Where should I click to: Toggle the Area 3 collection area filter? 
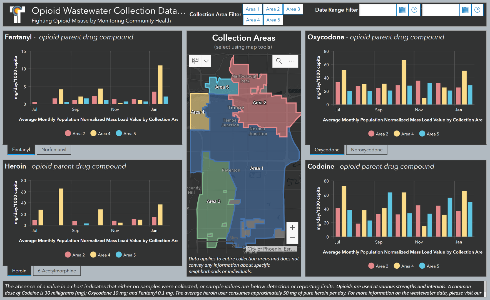(x=293, y=9)
